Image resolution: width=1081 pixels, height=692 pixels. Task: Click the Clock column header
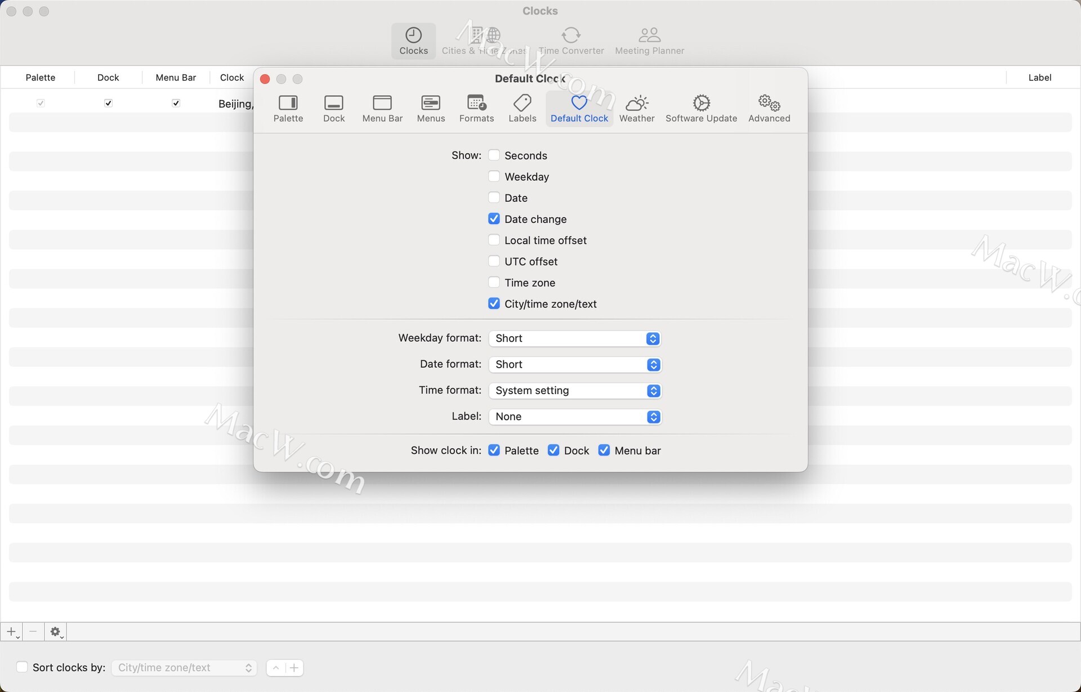pos(232,78)
